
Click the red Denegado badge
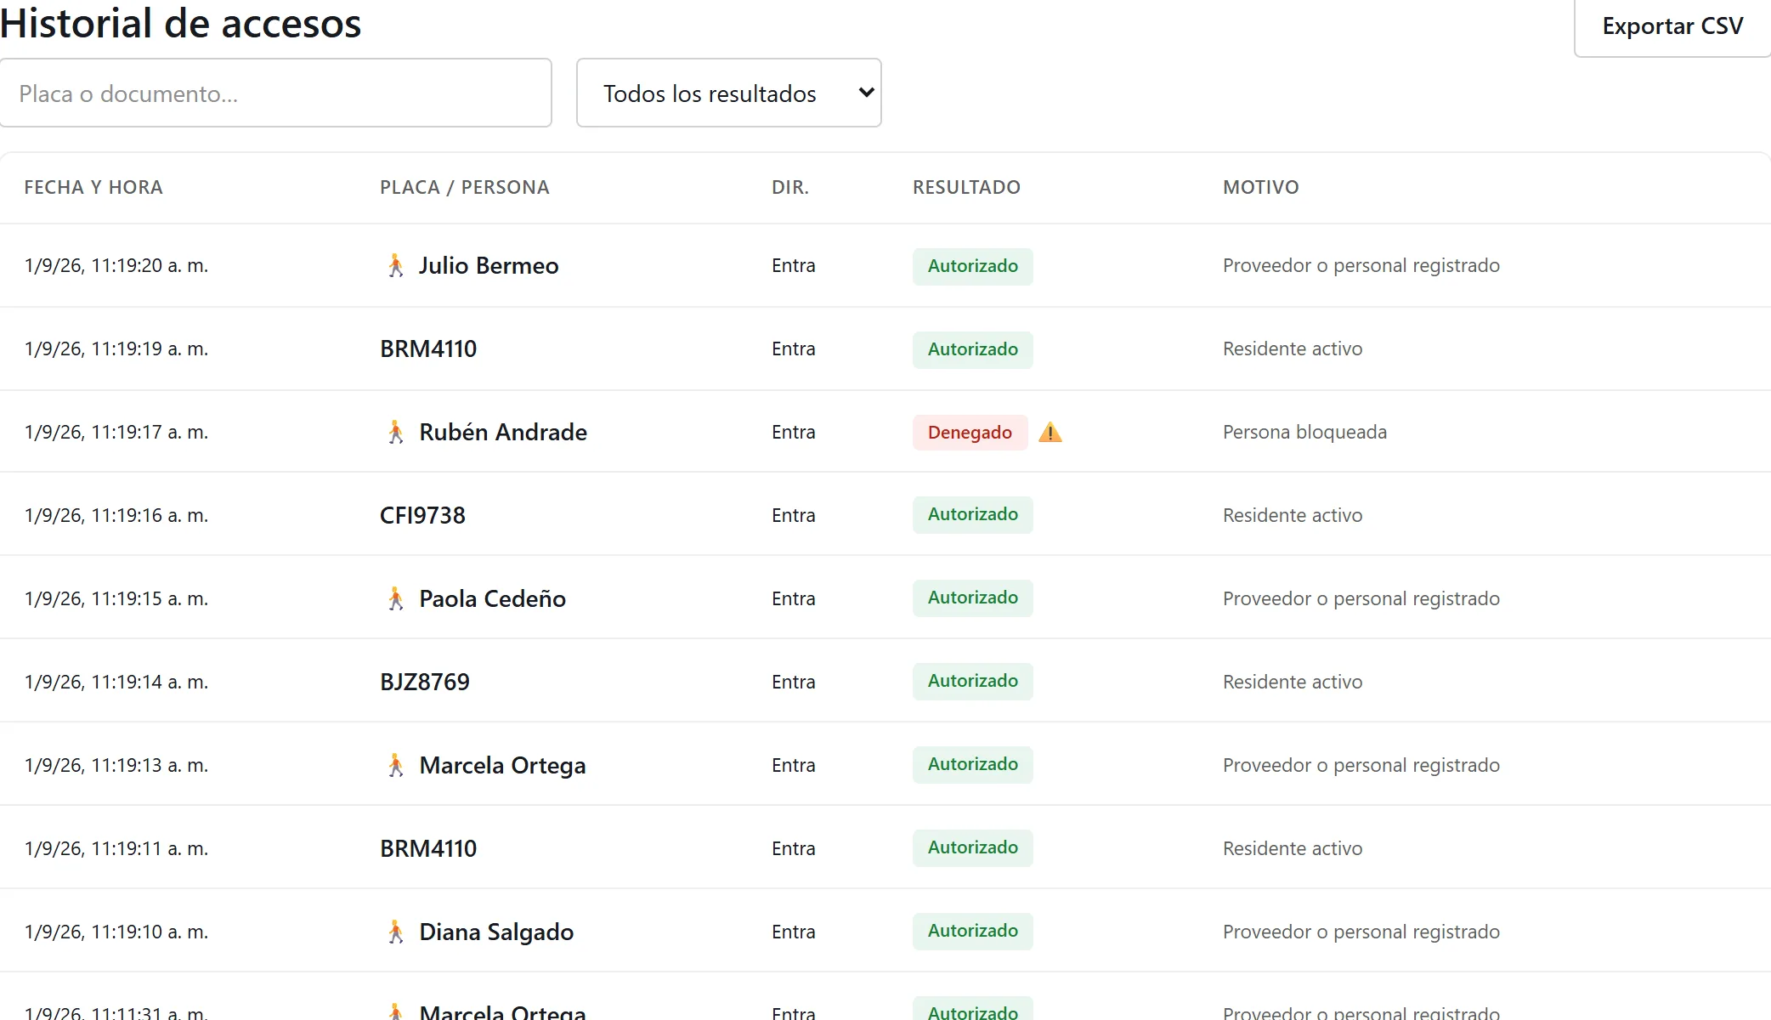pos(970,433)
